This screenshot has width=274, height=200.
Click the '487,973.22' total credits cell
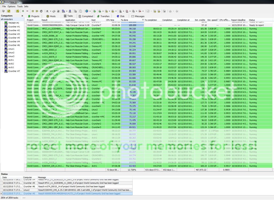(201, 170)
